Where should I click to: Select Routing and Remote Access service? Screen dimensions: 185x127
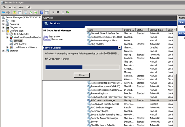[105, 104]
